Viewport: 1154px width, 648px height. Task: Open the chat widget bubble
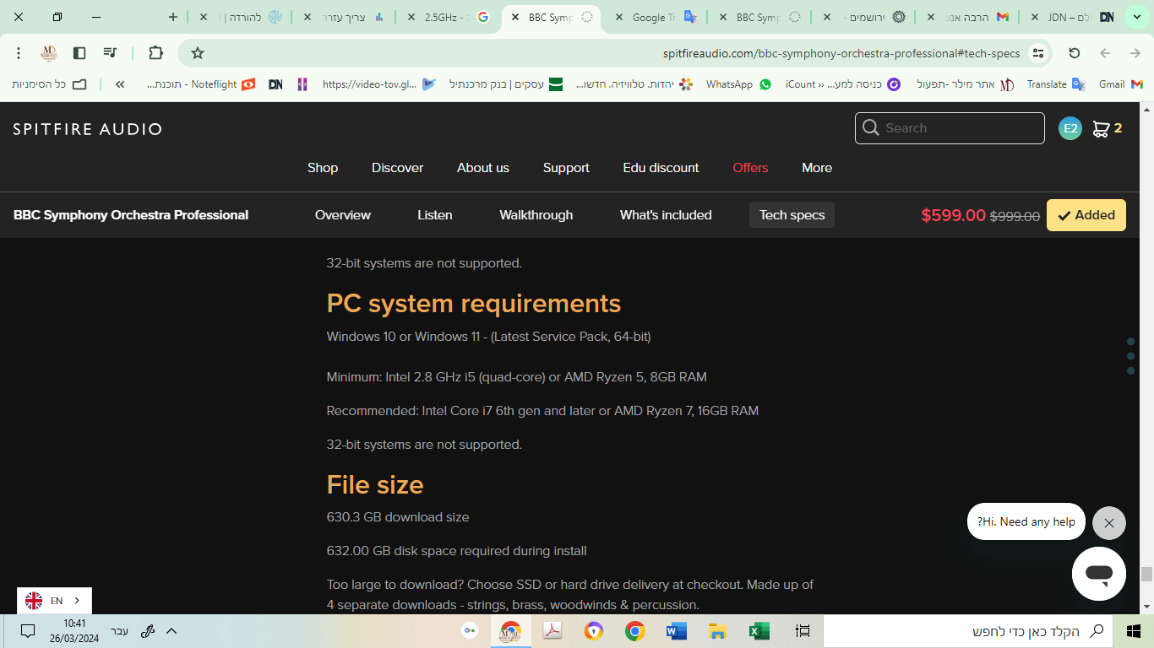tap(1098, 574)
